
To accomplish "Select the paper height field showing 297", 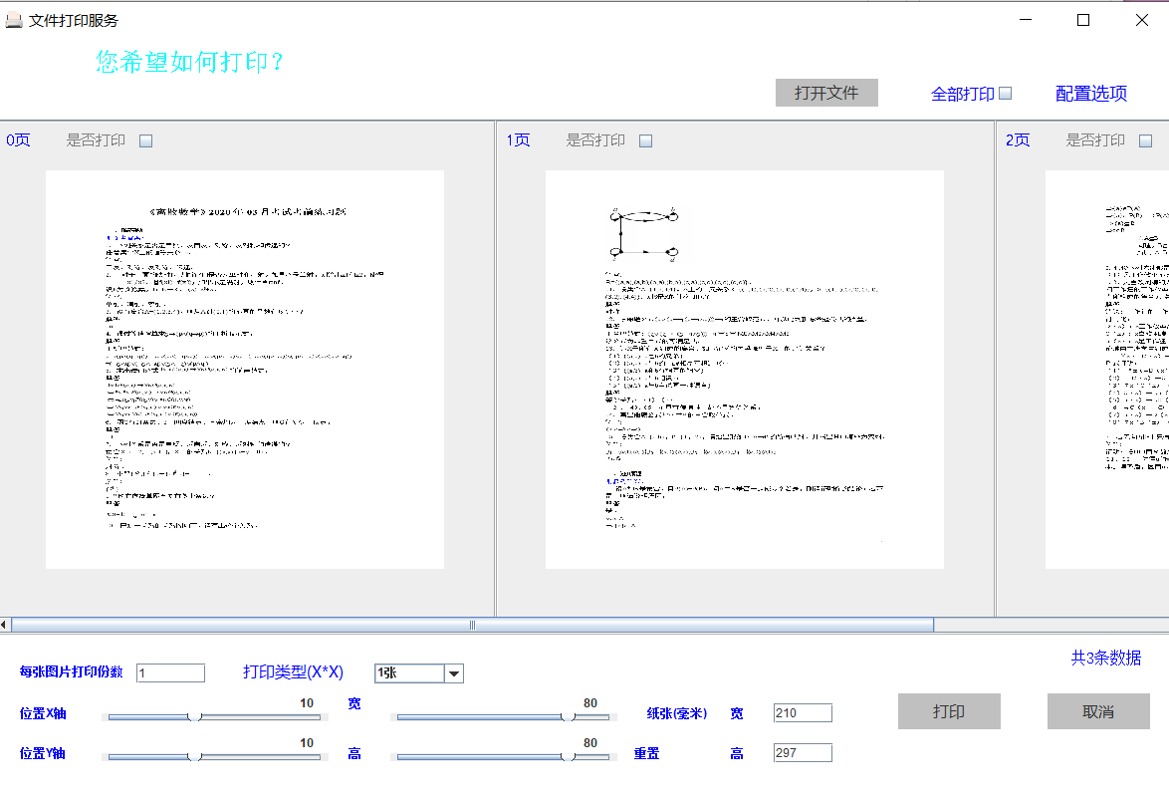I will (803, 752).
